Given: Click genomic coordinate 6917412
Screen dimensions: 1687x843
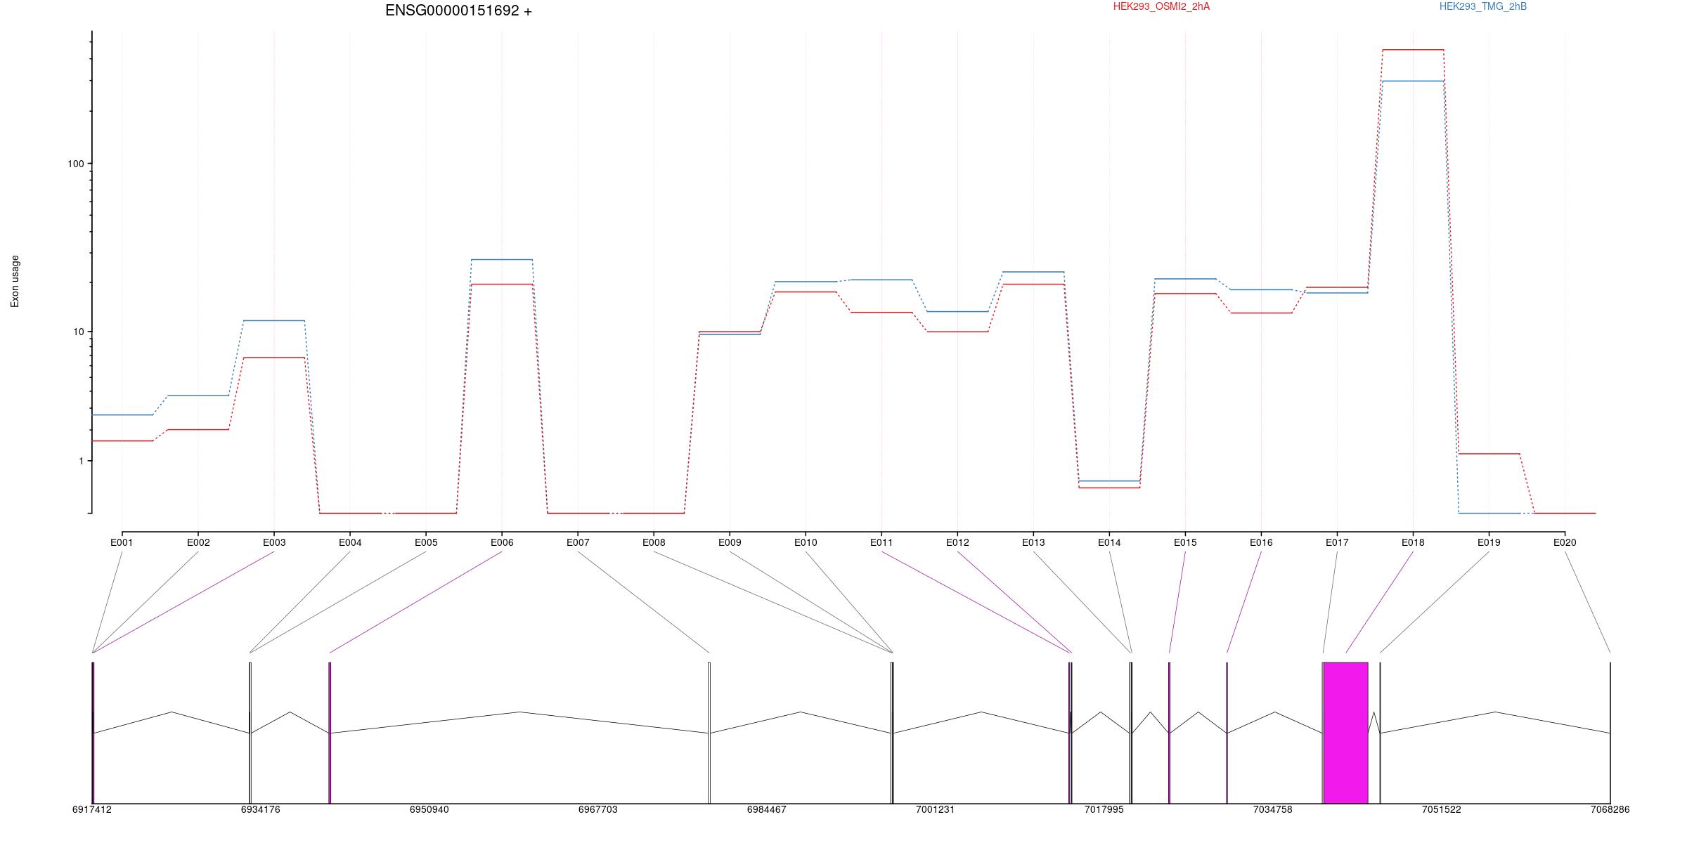Looking at the screenshot, I should tap(92, 810).
